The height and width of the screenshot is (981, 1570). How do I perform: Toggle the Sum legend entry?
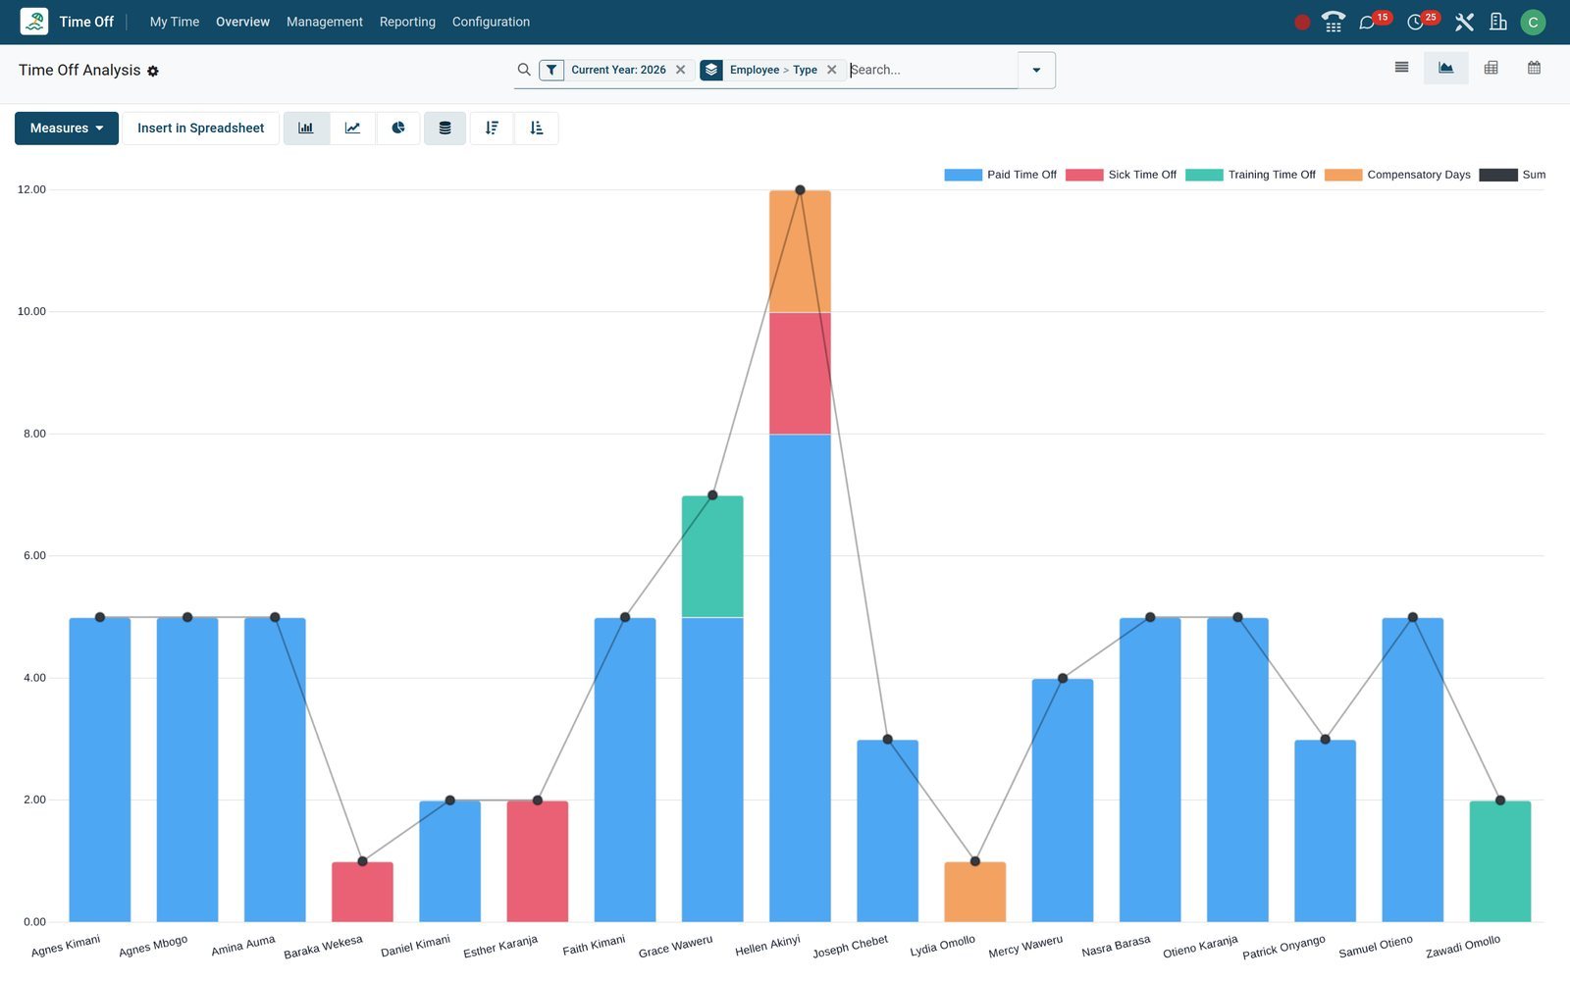point(1512,175)
